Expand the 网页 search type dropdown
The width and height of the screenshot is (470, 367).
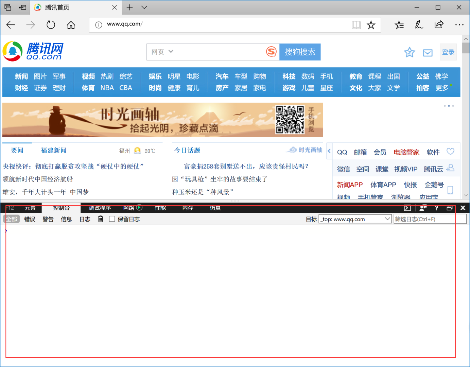(x=162, y=52)
